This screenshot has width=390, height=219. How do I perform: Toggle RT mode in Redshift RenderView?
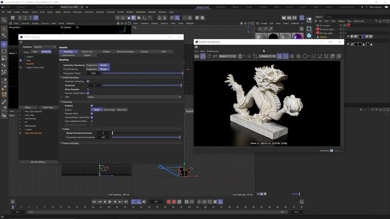click(x=215, y=57)
